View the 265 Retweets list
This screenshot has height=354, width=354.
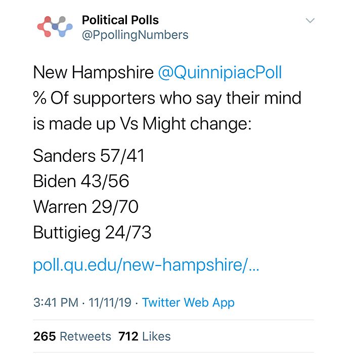click(x=72, y=336)
